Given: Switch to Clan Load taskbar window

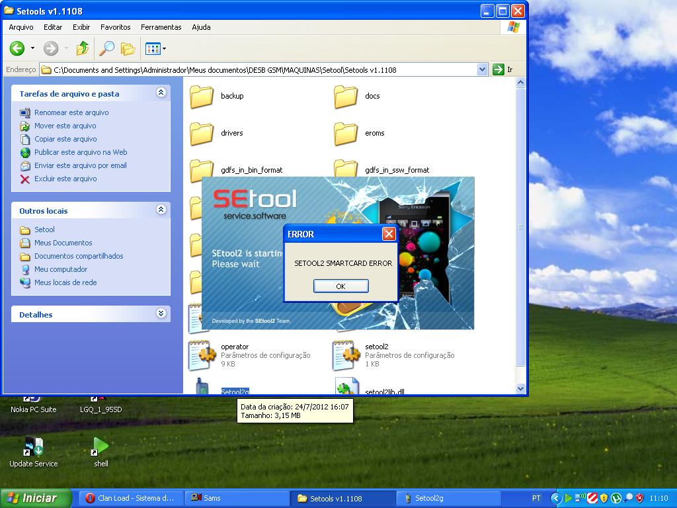Looking at the screenshot, I should pos(130,498).
